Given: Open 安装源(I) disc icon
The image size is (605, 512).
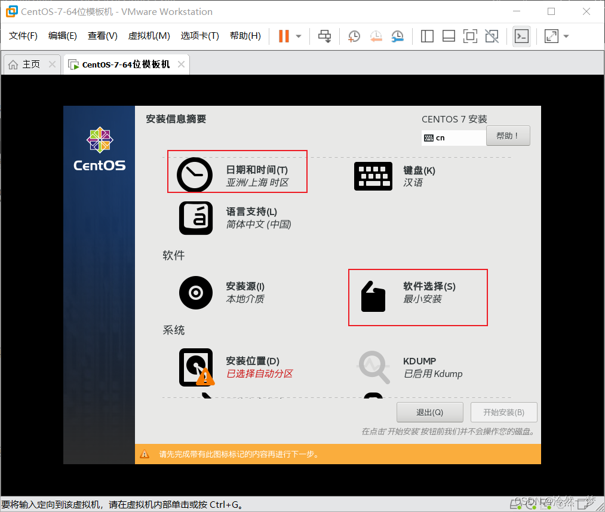Looking at the screenshot, I should [x=196, y=293].
